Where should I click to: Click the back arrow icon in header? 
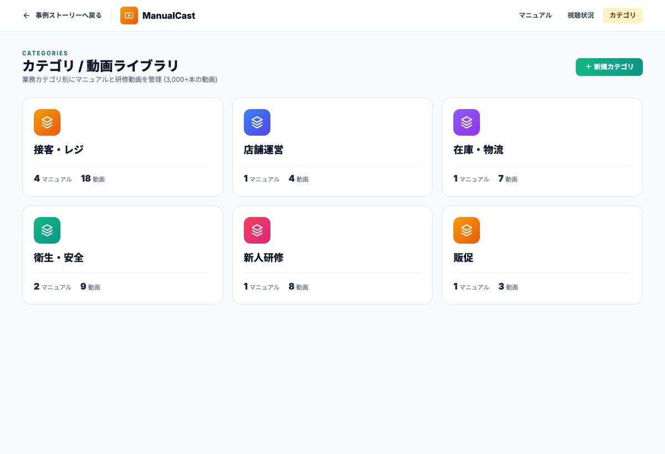pos(26,16)
